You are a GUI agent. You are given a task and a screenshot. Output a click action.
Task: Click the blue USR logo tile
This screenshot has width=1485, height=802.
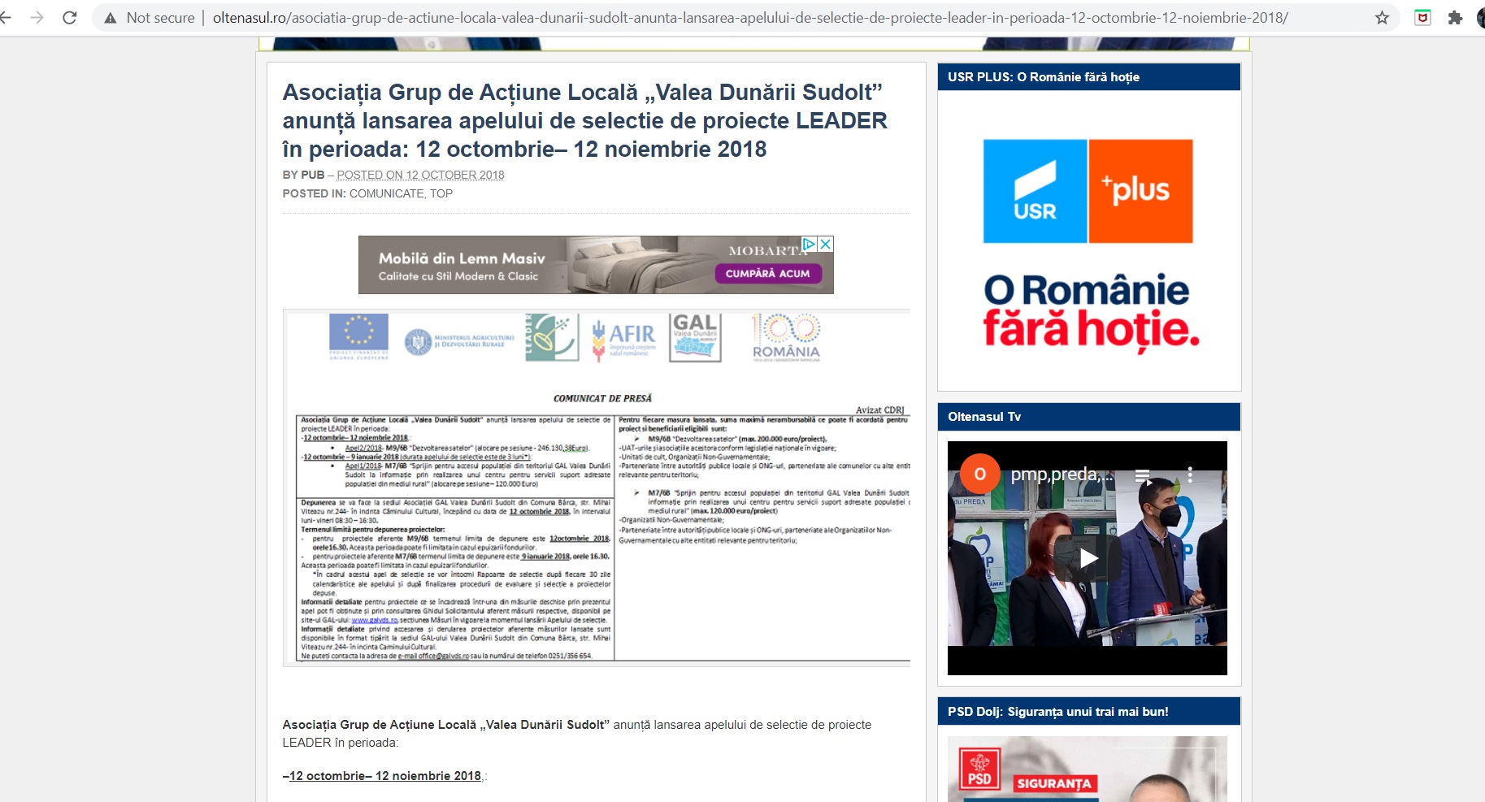click(x=1035, y=191)
